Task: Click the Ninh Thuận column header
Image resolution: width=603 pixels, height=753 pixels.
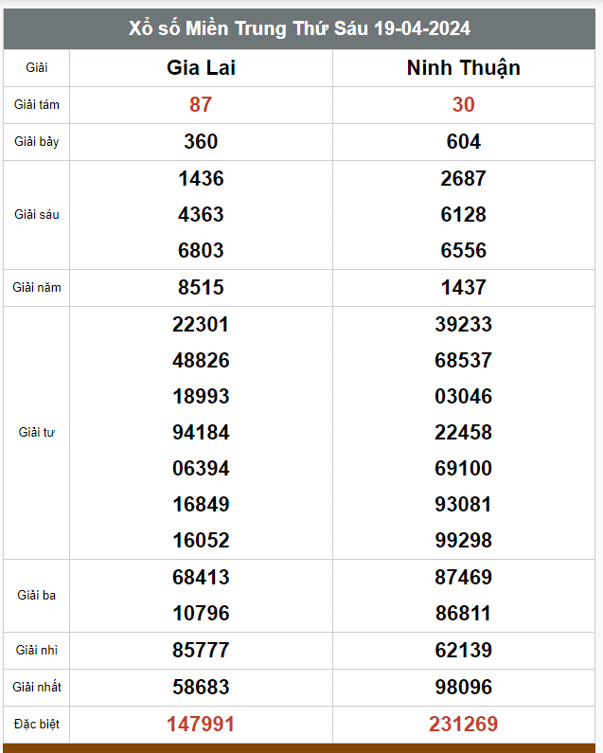Action: [463, 67]
